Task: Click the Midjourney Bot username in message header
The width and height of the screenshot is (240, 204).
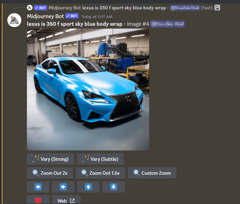Action: click(45, 16)
